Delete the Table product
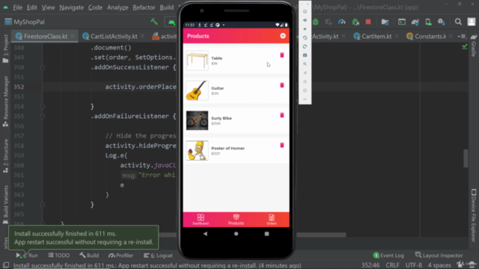 (282, 55)
